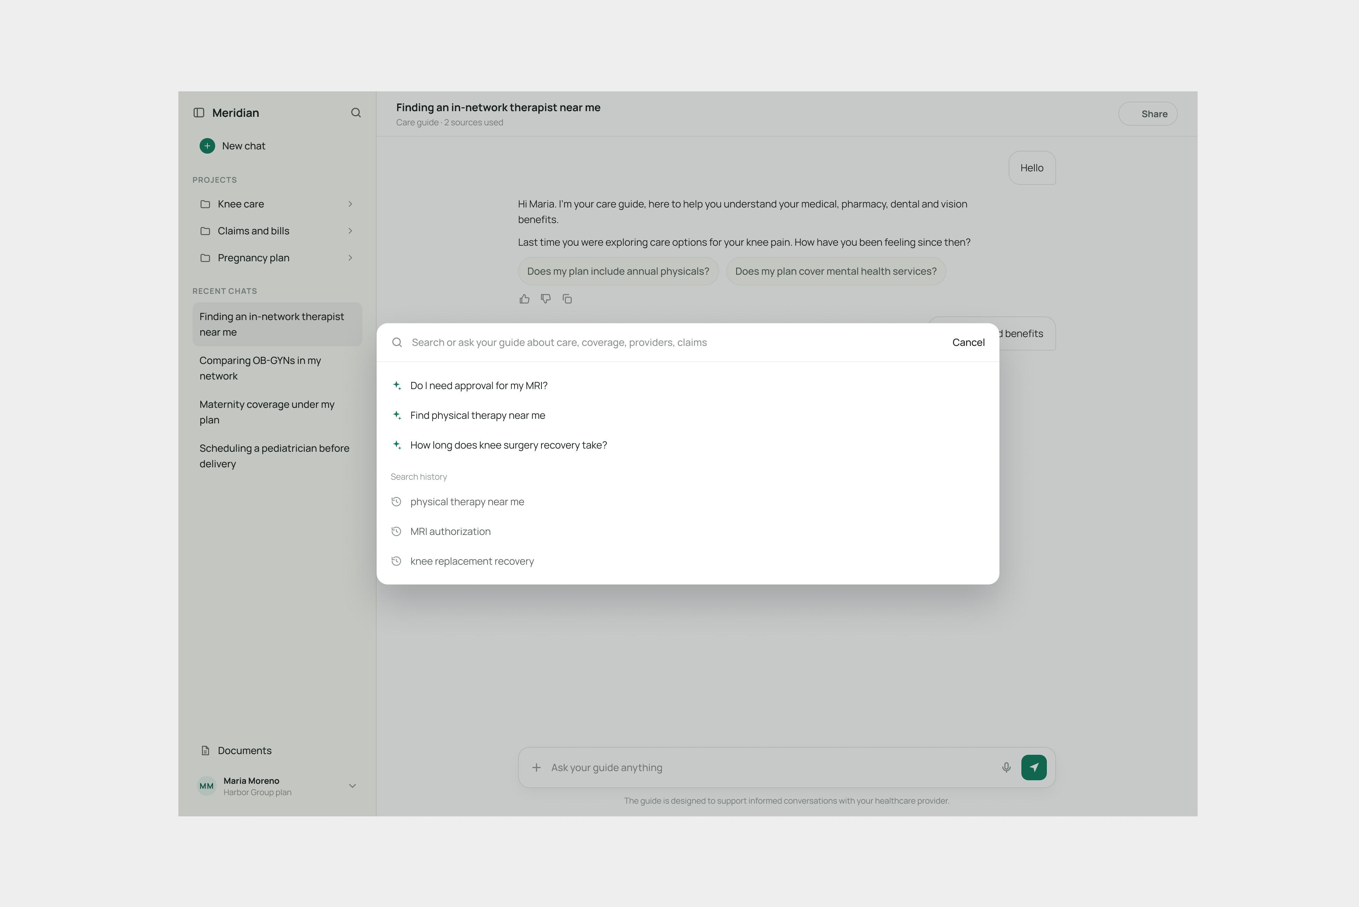This screenshot has height=907, width=1359.
Task: Give thumbs up to the guide's reply
Action: (x=524, y=299)
